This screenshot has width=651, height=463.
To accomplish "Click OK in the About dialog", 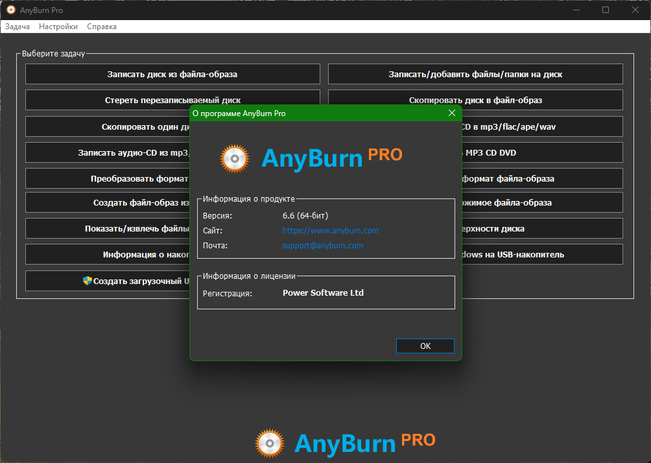I will pos(425,346).
